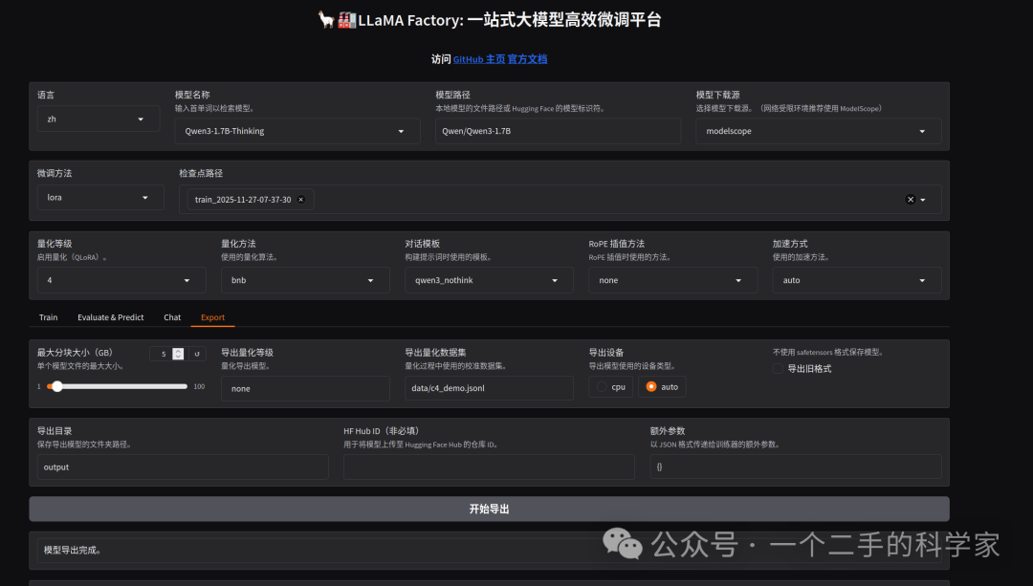Click the 模型导出完成 status text
The image size is (1033, 586).
73,550
